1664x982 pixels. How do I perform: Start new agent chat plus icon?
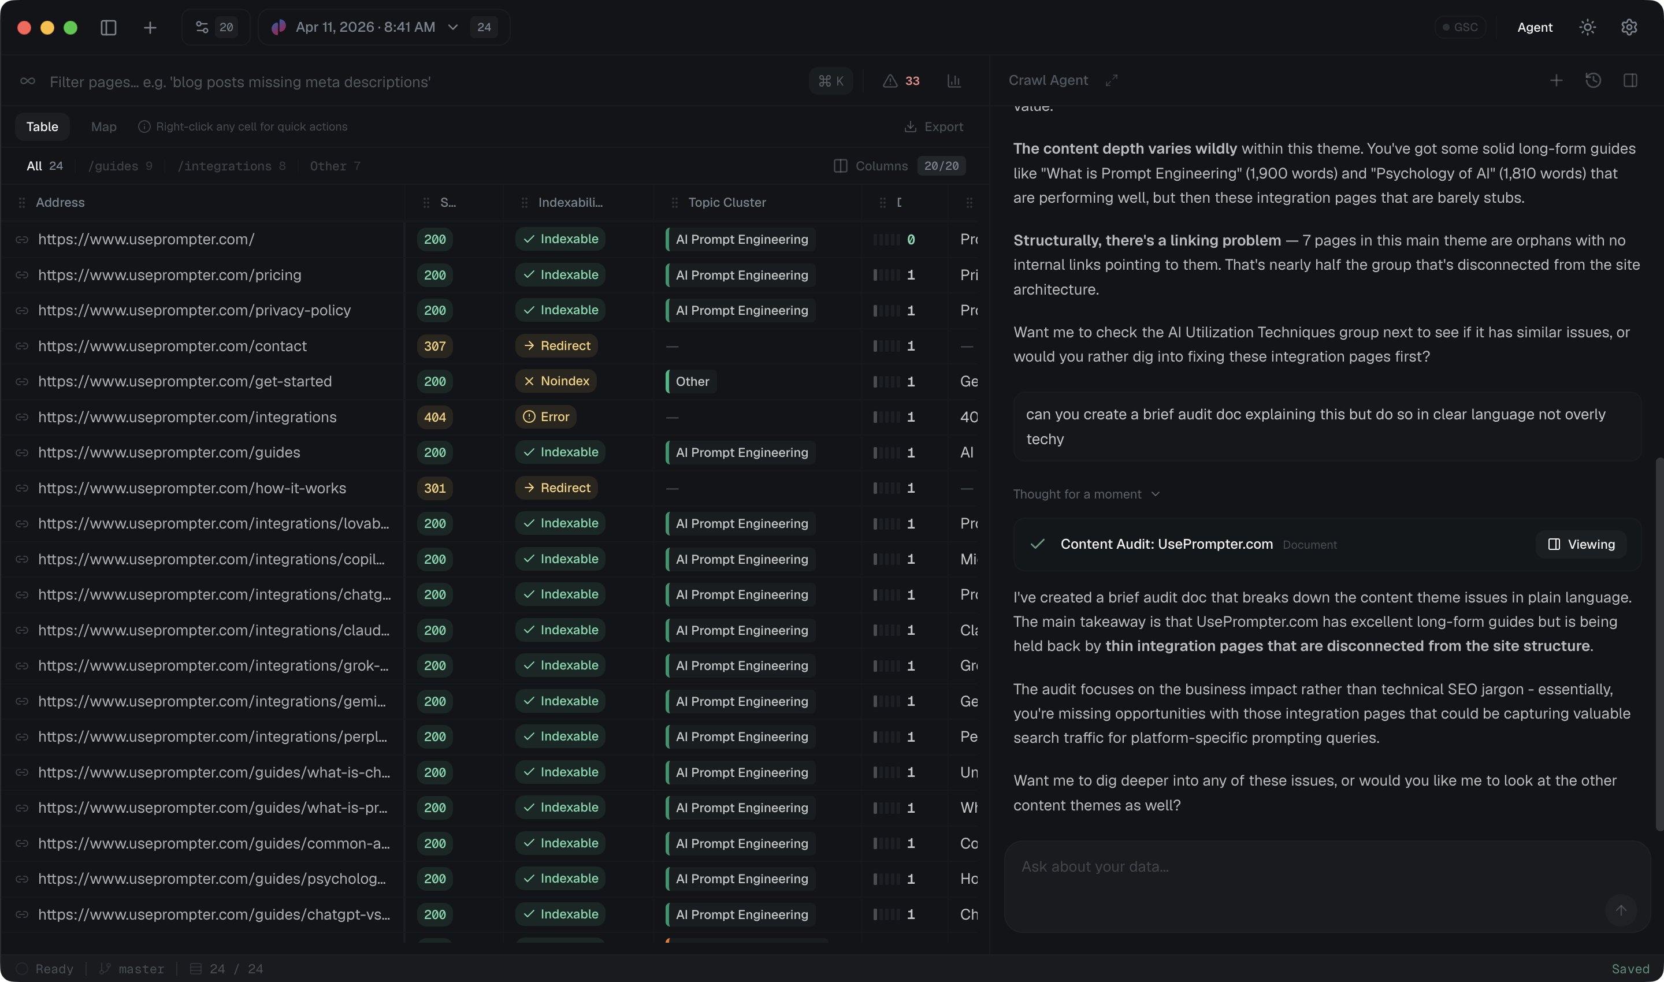tap(1556, 80)
